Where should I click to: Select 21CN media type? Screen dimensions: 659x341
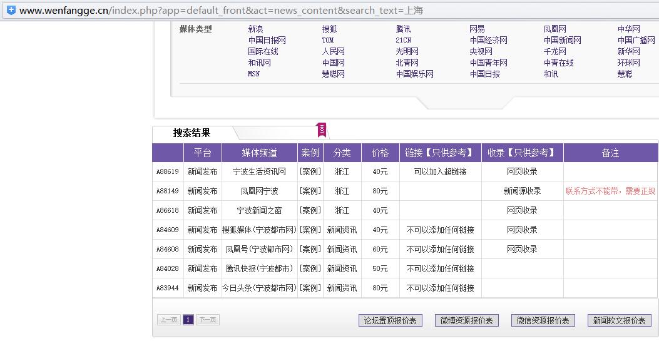tap(404, 40)
